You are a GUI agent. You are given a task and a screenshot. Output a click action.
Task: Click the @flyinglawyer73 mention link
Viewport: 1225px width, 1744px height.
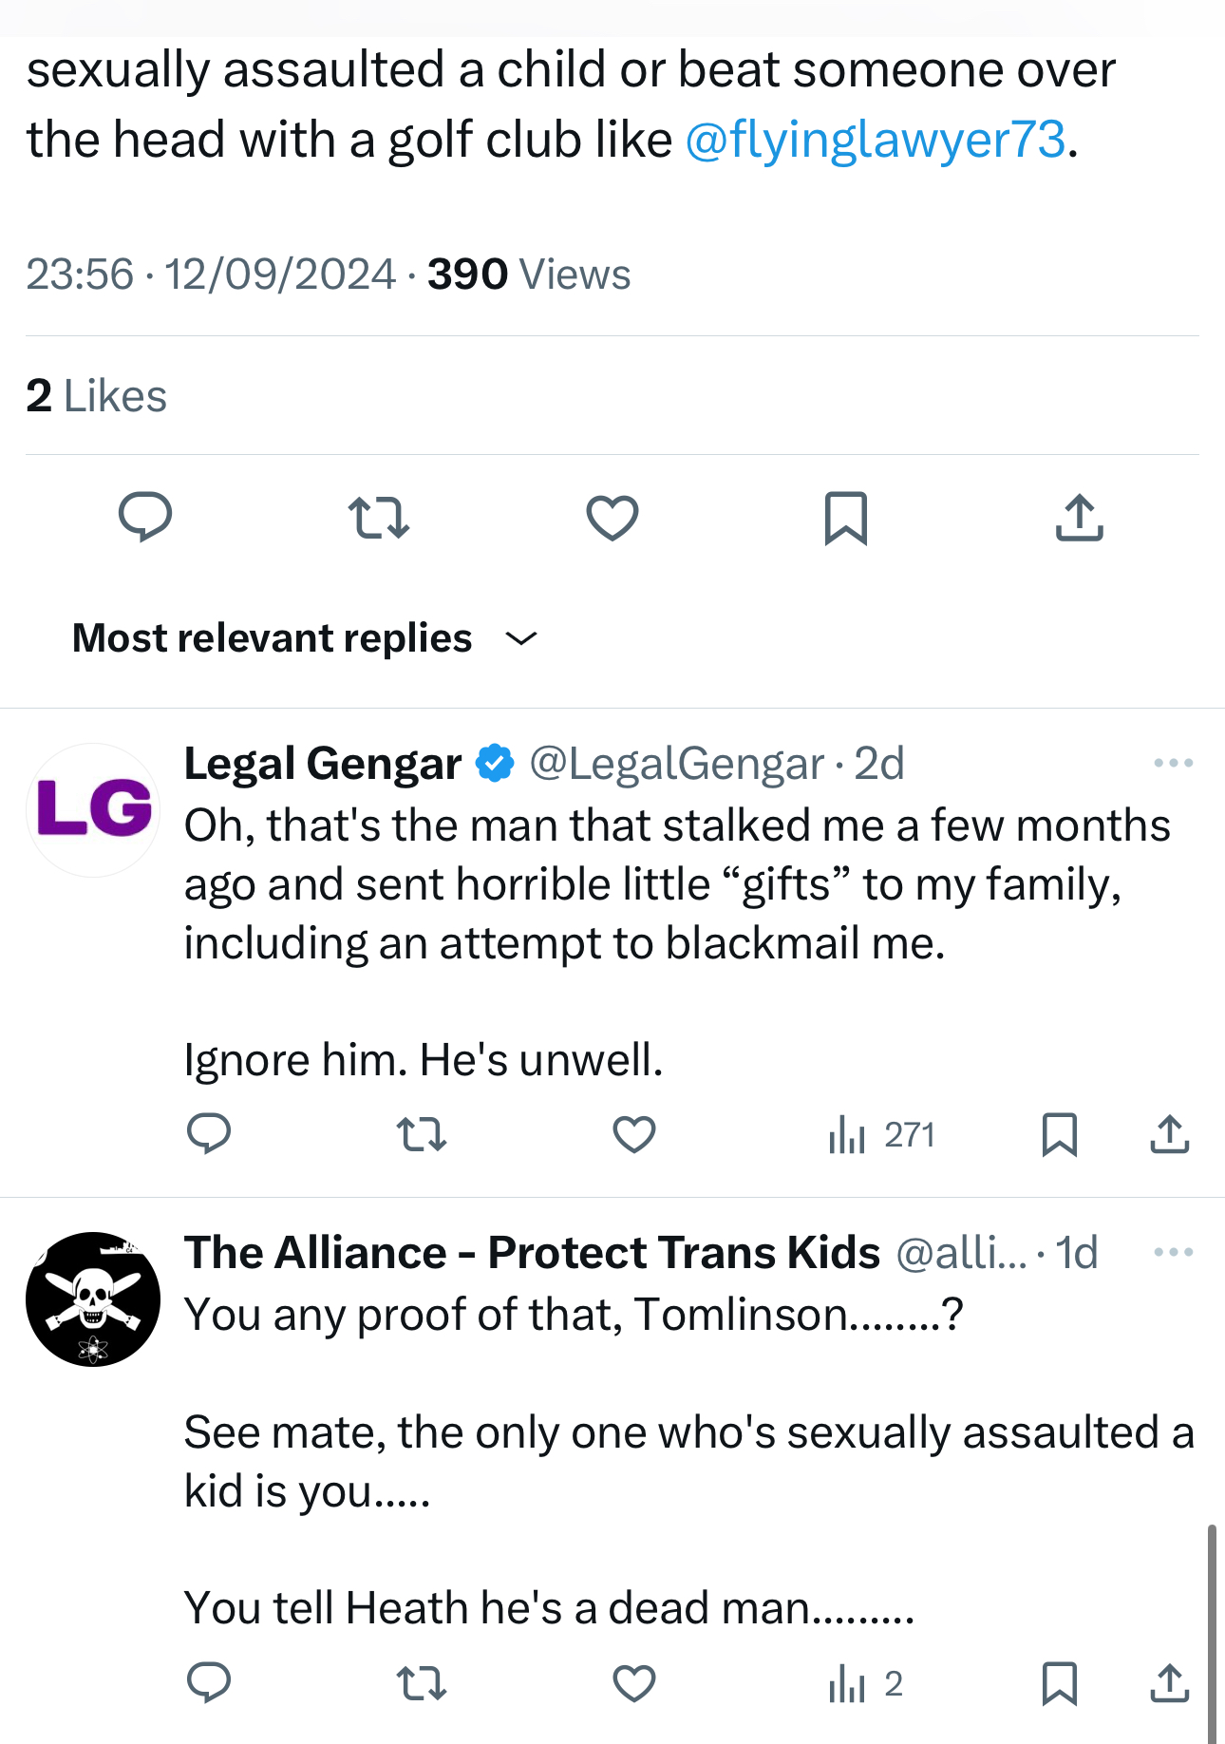(x=875, y=140)
